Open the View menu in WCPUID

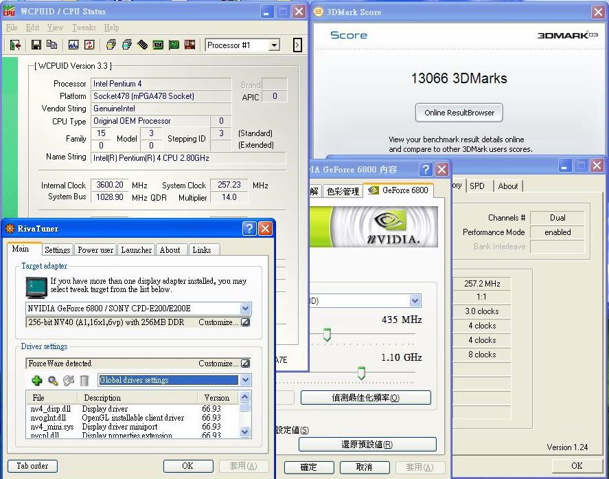tap(55, 27)
